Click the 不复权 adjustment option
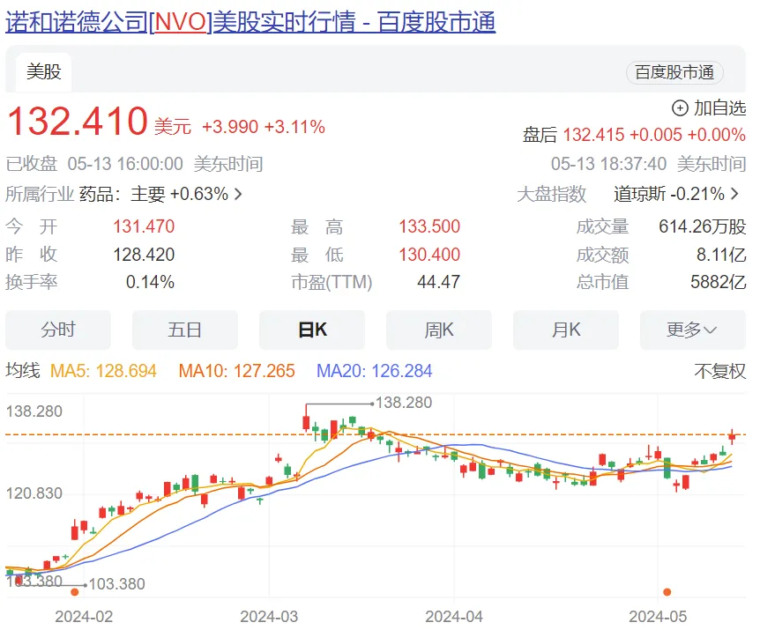 pos(719,371)
